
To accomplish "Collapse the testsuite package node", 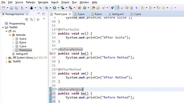I will (x=10, y=35).
